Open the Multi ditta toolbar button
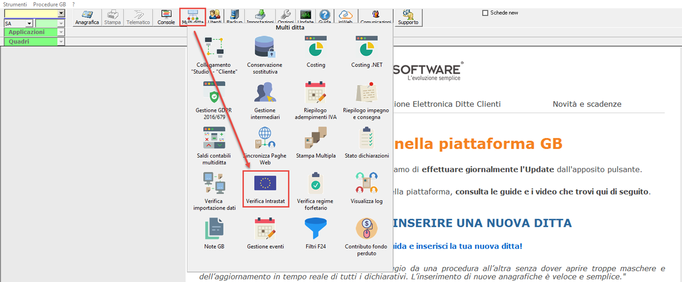This screenshot has width=682, height=282. click(193, 17)
